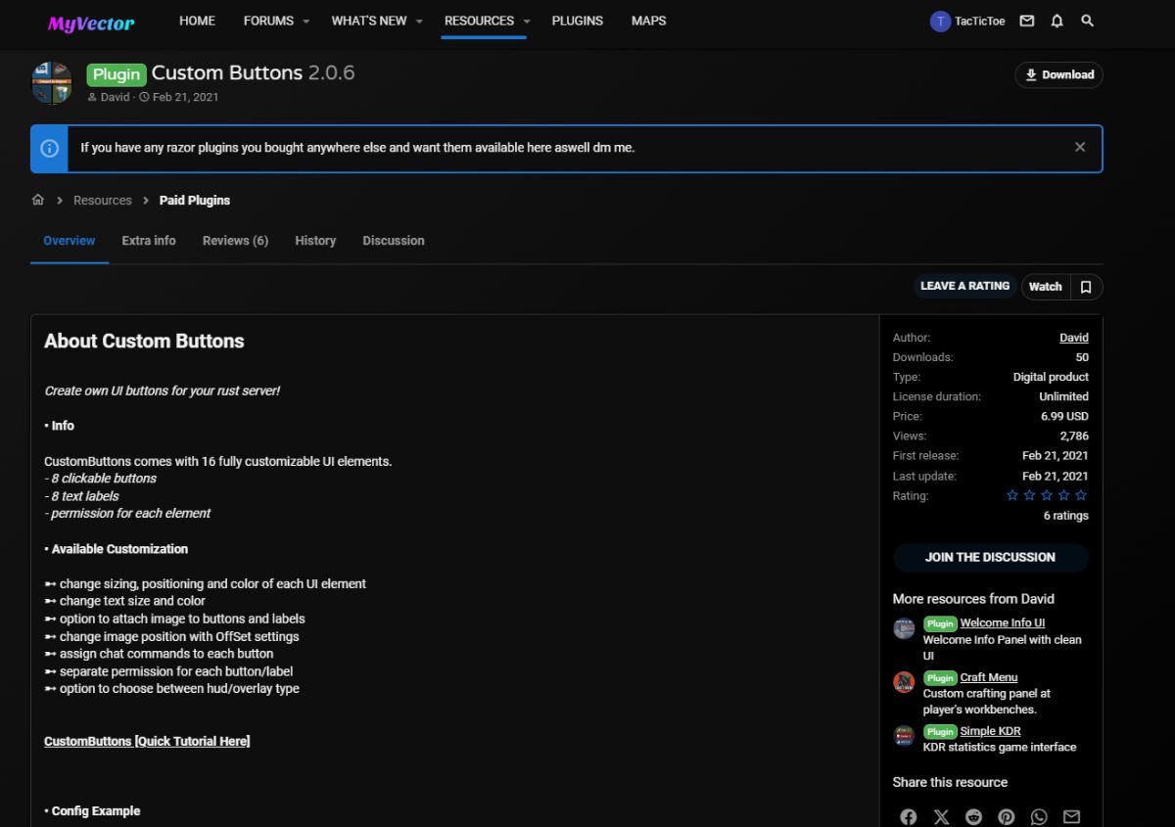Expand the What's New dropdown arrow
1175x827 pixels.
(x=419, y=22)
